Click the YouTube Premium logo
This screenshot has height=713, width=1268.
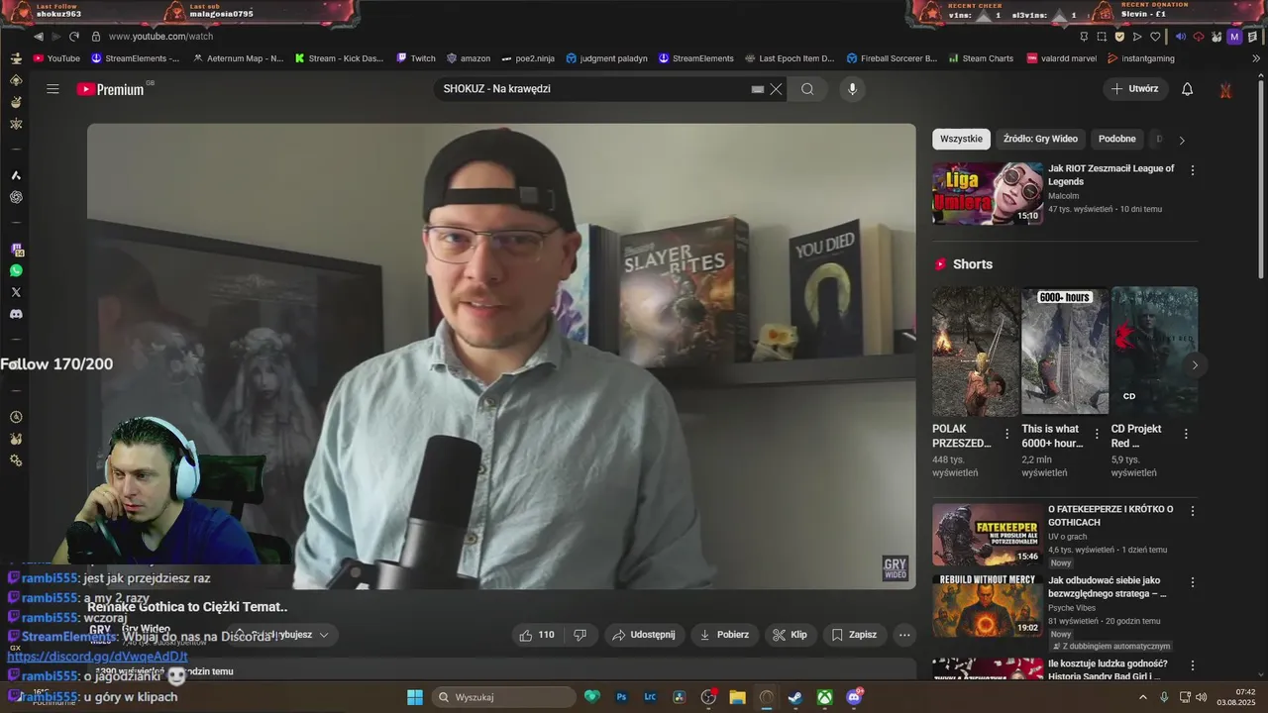coord(111,89)
